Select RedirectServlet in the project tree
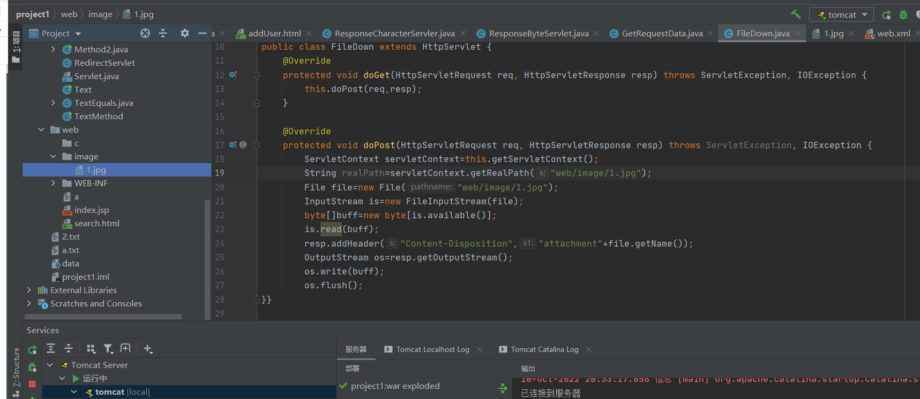920x399 pixels. coord(104,63)
